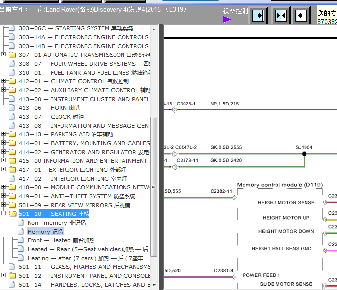Viewport: 337px width, 290px height.
Task: Click the first view control button with right-pointing arrow
Action: (259, 15)
